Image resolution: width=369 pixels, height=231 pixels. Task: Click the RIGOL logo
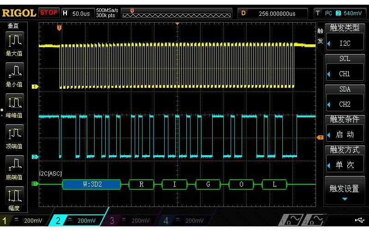coord(19,13)
